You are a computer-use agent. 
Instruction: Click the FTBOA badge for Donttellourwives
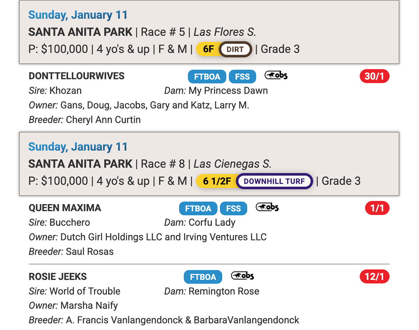(207, 76)
